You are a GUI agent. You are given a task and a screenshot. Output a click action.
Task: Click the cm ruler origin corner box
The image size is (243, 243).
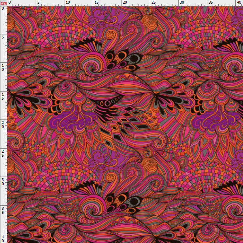coord(3,3)
